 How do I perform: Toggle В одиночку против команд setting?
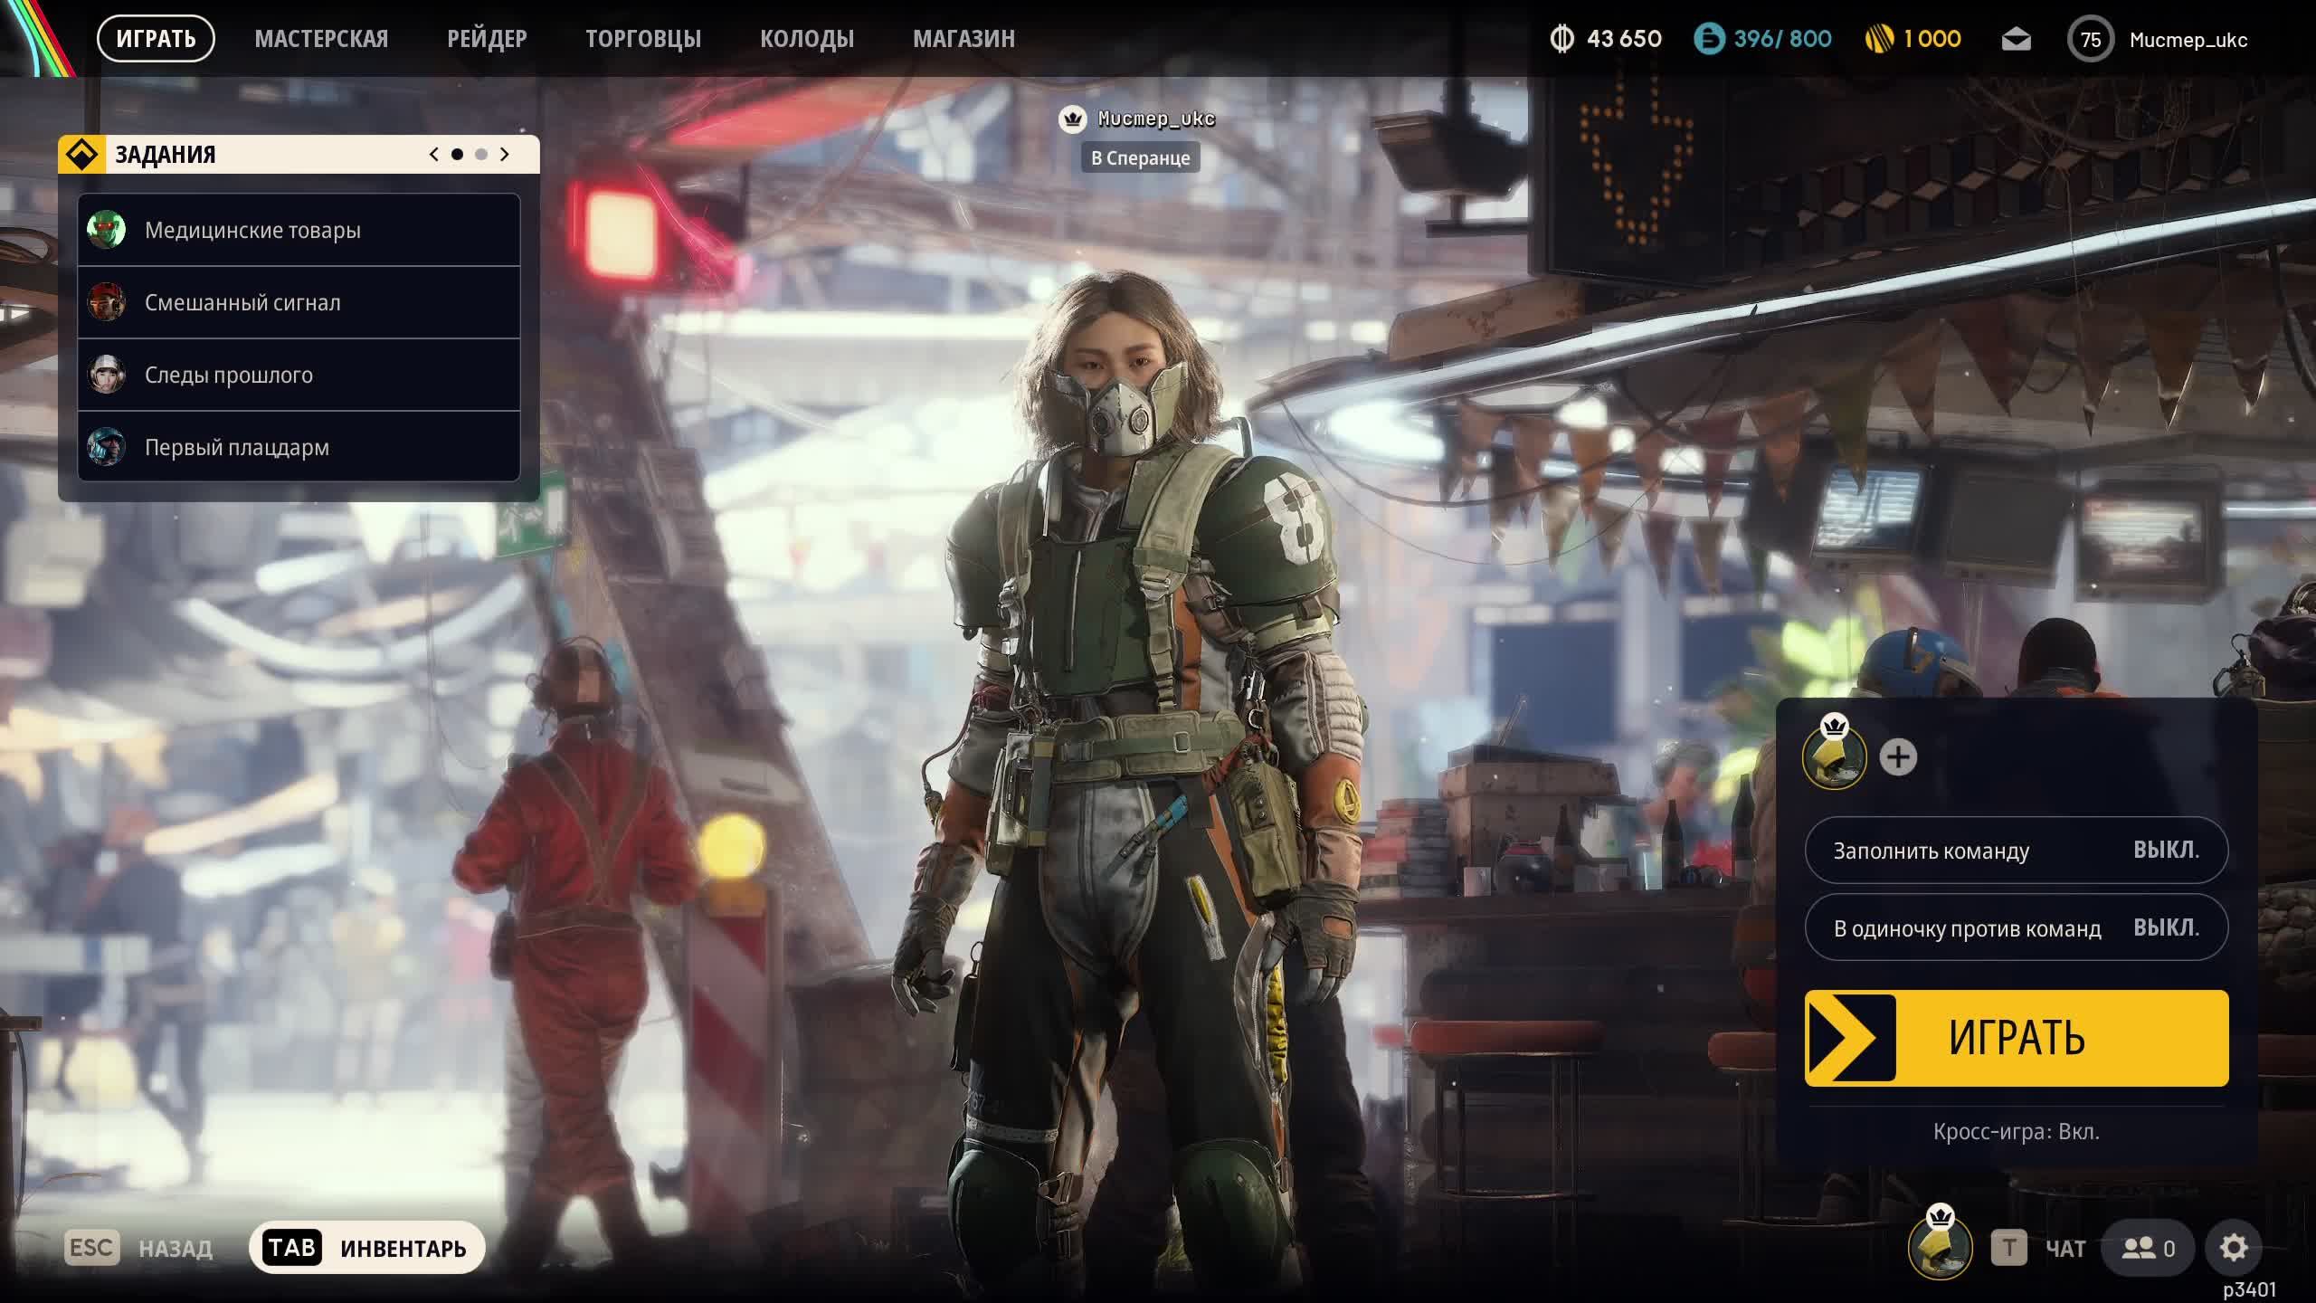(x=2016, y=928)
